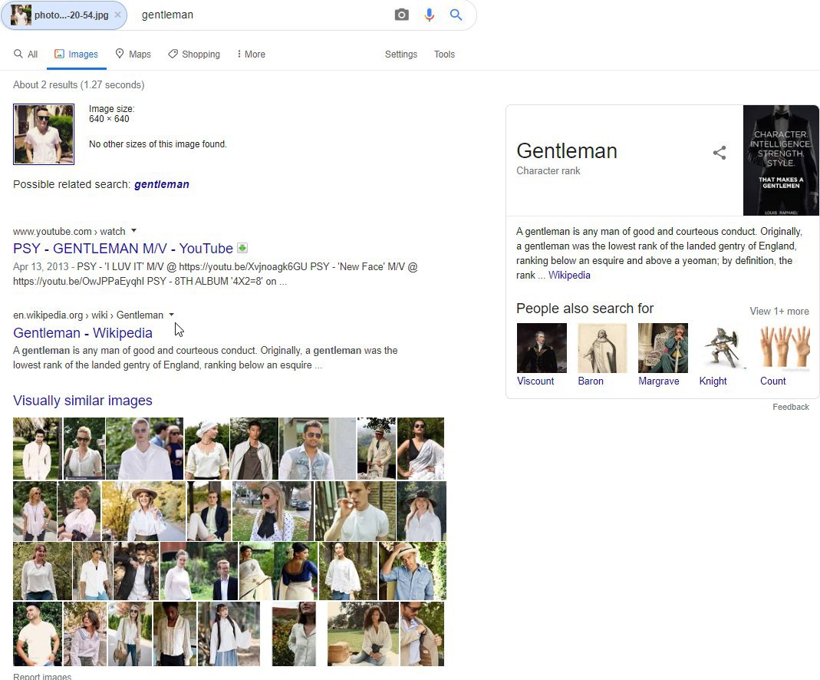
Task: Click the Gentleman knowledge panel image
Action: [x=781, y=160]
